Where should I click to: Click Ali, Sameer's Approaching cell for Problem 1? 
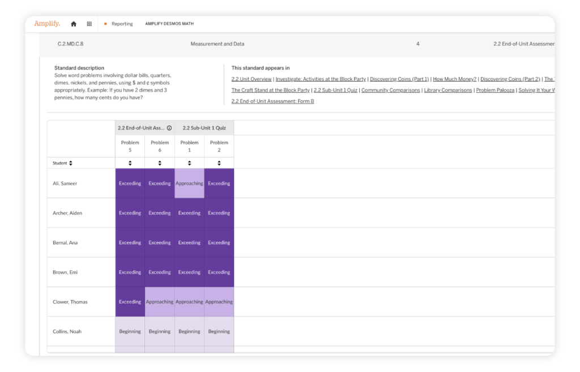coord(189,183)
